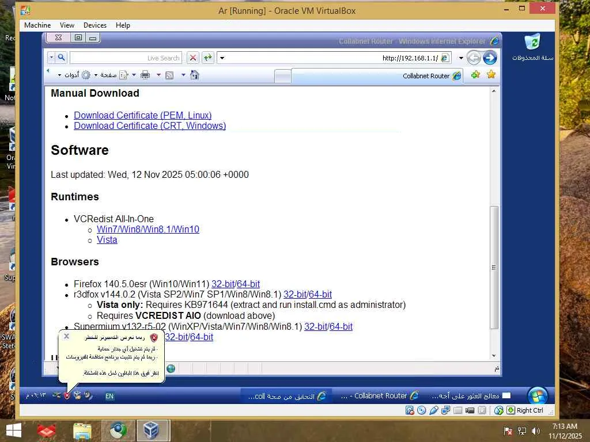Image resolution: width=590 pixels, height=442 pixels.
Task: Click in the Live Search input field
Action: coord(126,58)
